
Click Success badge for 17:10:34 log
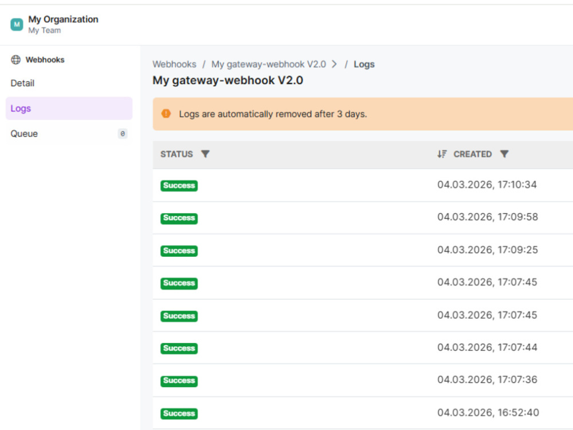click(179, 186)
